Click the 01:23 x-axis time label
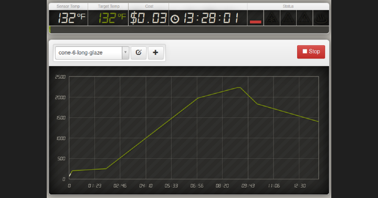 point(94,186)
